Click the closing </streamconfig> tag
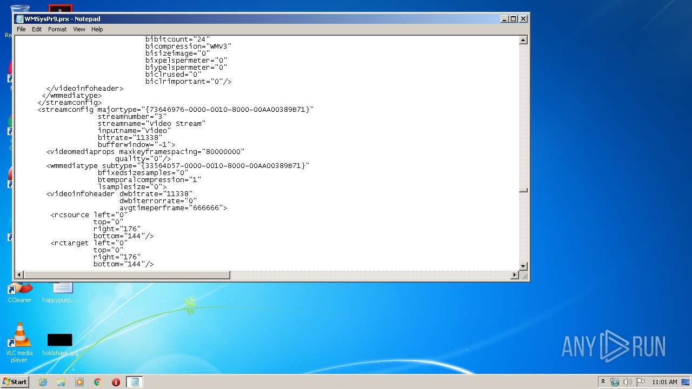692x389 pixels. (70, 103)
